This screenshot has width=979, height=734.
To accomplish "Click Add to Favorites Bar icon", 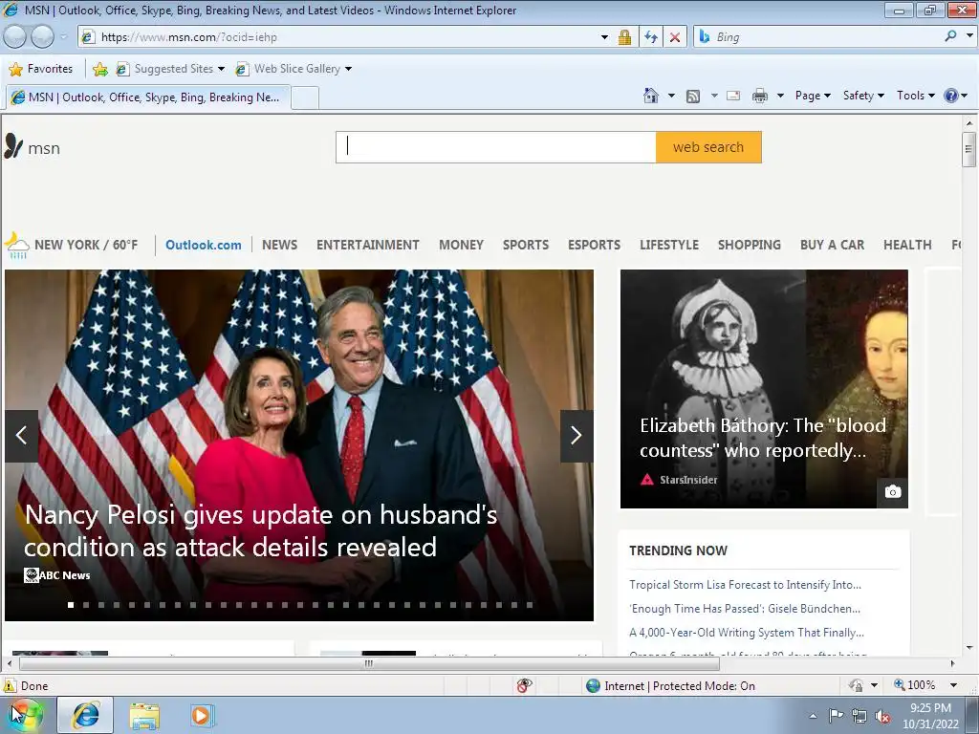I will point(99,69).
